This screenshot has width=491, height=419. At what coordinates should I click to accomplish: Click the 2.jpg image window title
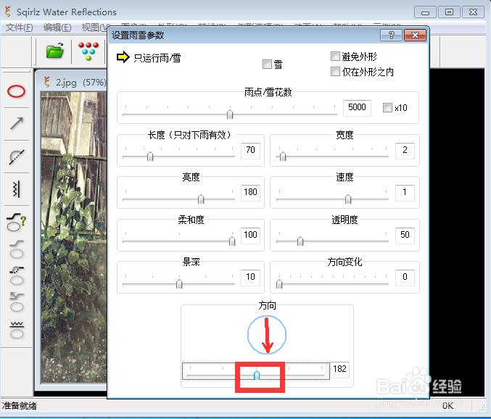tap(81, 83)
